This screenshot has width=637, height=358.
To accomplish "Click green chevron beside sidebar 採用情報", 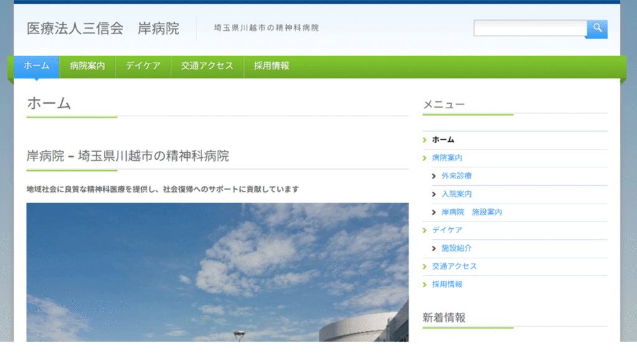I will pos(424,285).
